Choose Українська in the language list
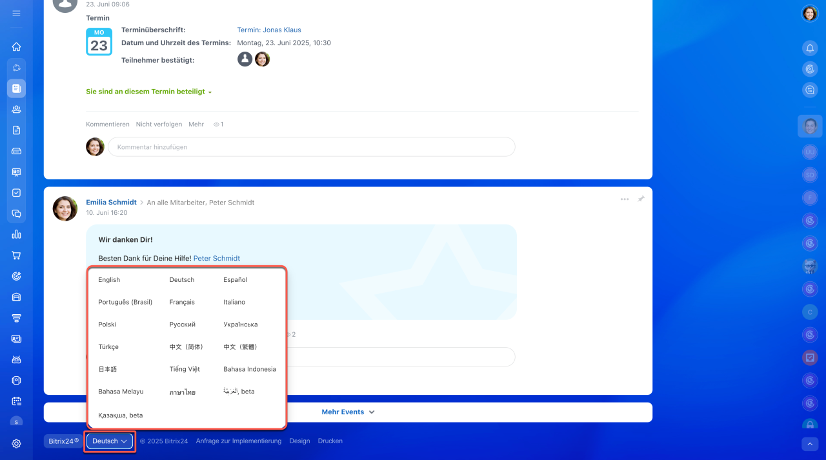Image resolution: width=826 pixels, height=460 pixels. 241,325
